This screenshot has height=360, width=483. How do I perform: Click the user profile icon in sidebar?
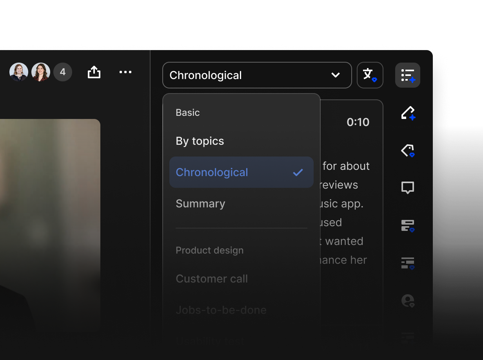coord(408,301)
